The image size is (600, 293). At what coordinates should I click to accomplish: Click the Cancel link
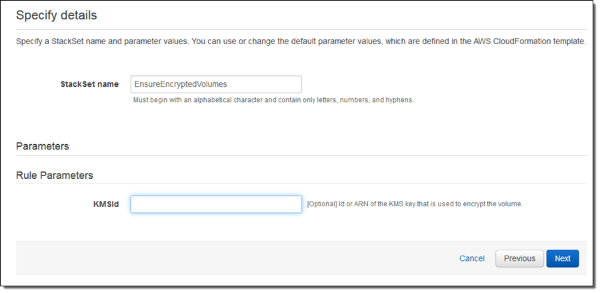click(x=472, y=258)
